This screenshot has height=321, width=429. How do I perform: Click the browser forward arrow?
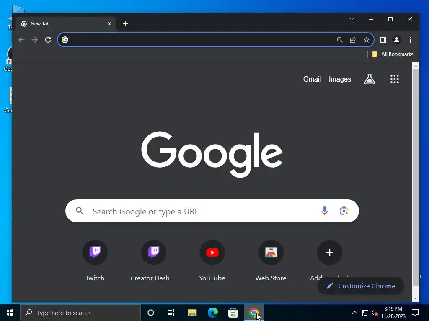click(35, 40)
